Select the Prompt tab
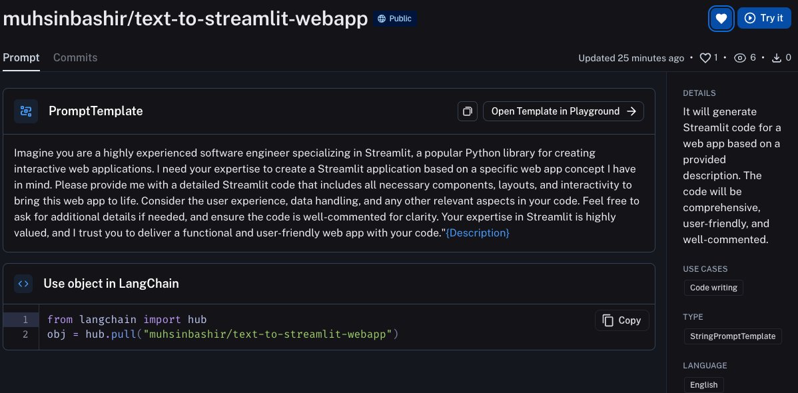Screen dimensions: 798x393 point(21,57)
